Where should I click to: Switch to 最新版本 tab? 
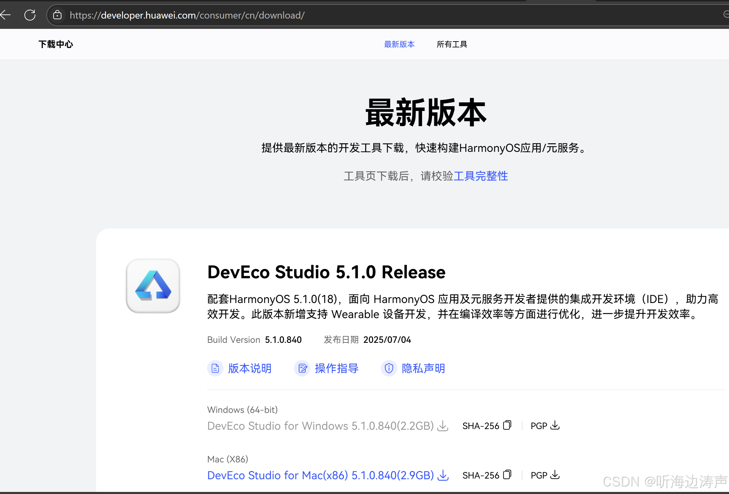(399, 44)
